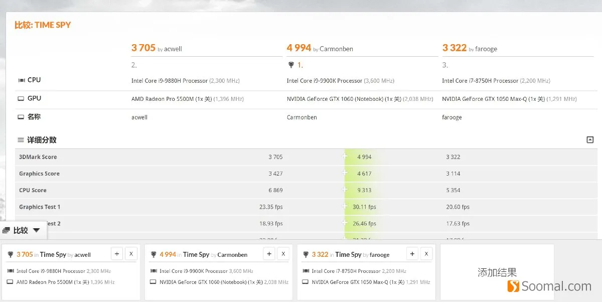Click Intel Core i7-8750H Processor in the CPU row
602x302 pixels.
(480, 81)
